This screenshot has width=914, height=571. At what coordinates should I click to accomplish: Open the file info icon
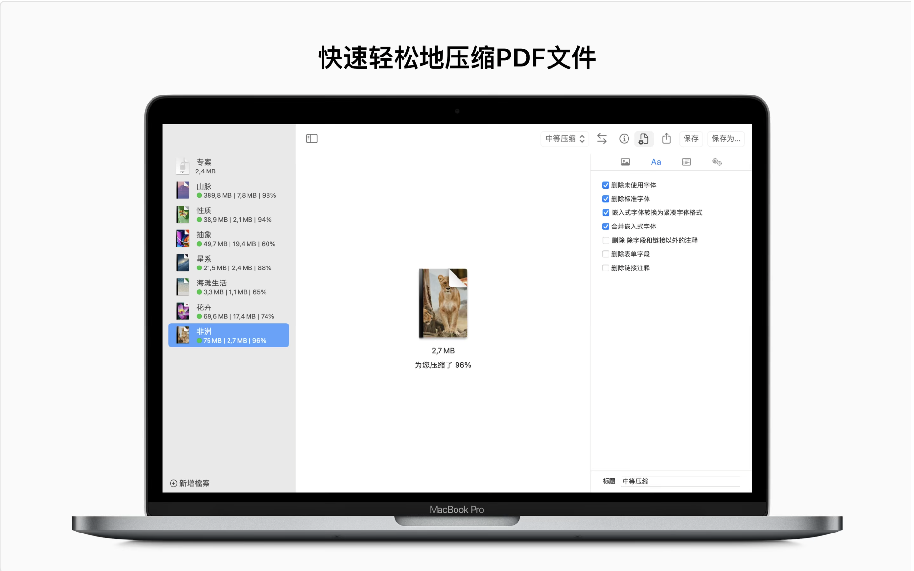[x=624, y=139]
